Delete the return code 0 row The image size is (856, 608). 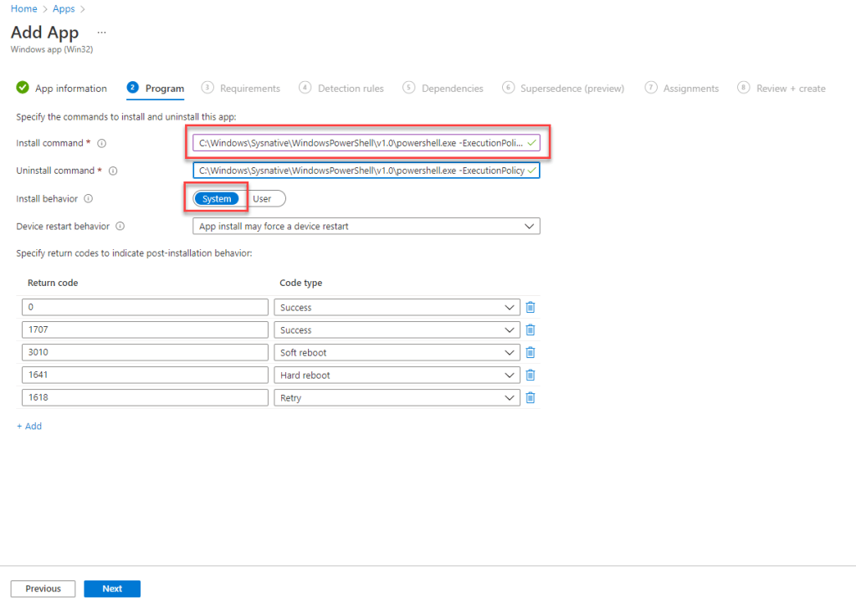(x=530, y=308)
